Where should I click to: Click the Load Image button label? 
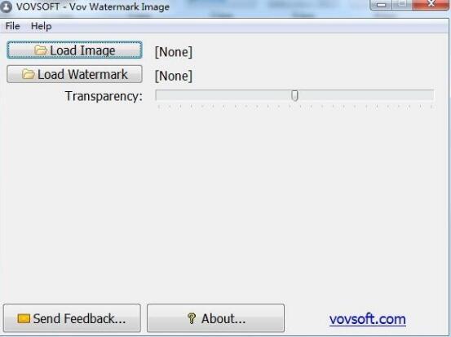tap(82, 50)
